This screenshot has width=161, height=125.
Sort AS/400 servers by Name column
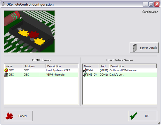point(13,66)
